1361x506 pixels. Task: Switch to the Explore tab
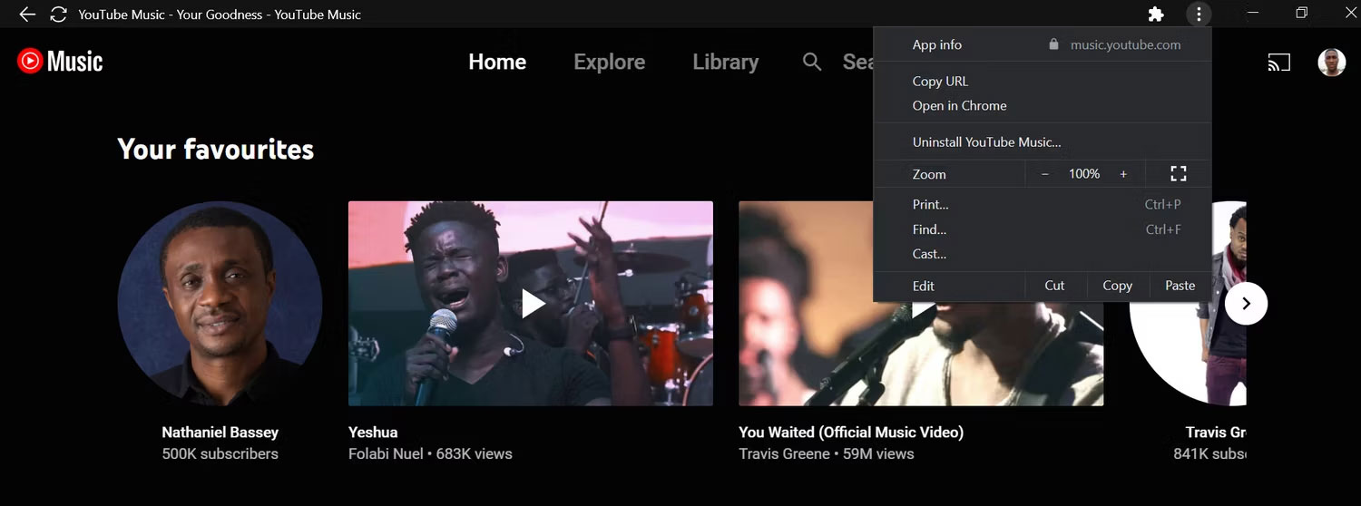click(610, 62)
